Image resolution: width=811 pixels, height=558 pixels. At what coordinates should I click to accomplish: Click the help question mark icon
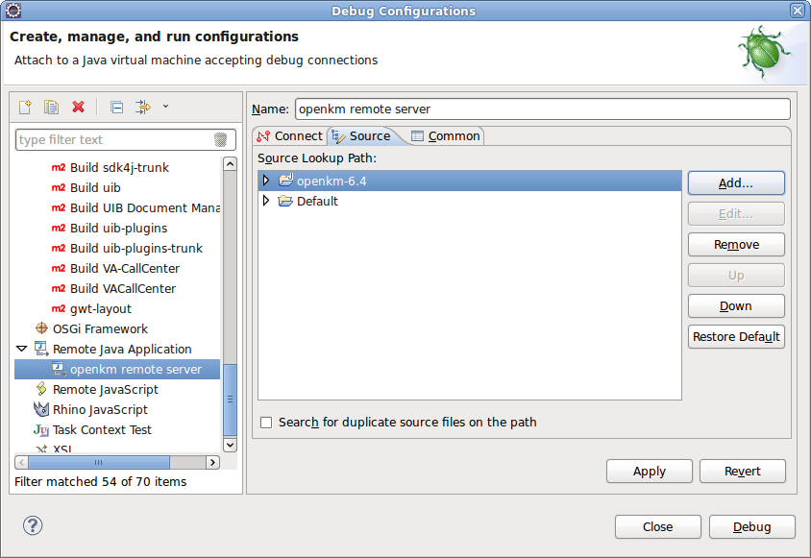(34, 525)
